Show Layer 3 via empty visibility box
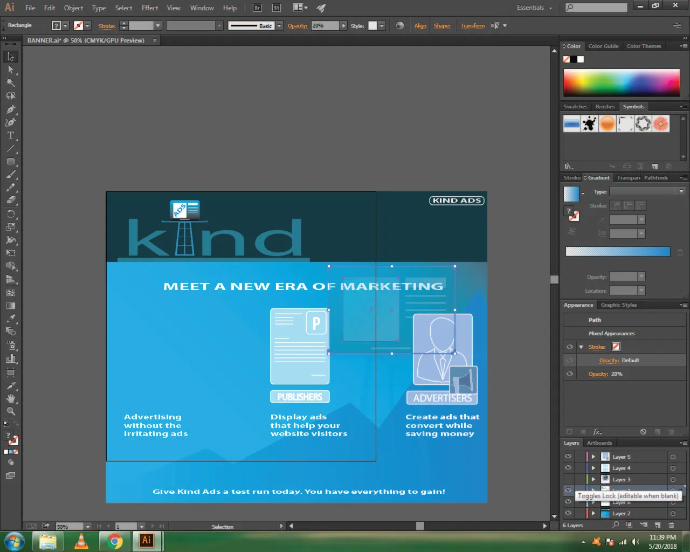The height and width of the screenshot is (552, 690). [x=568, y=479]
